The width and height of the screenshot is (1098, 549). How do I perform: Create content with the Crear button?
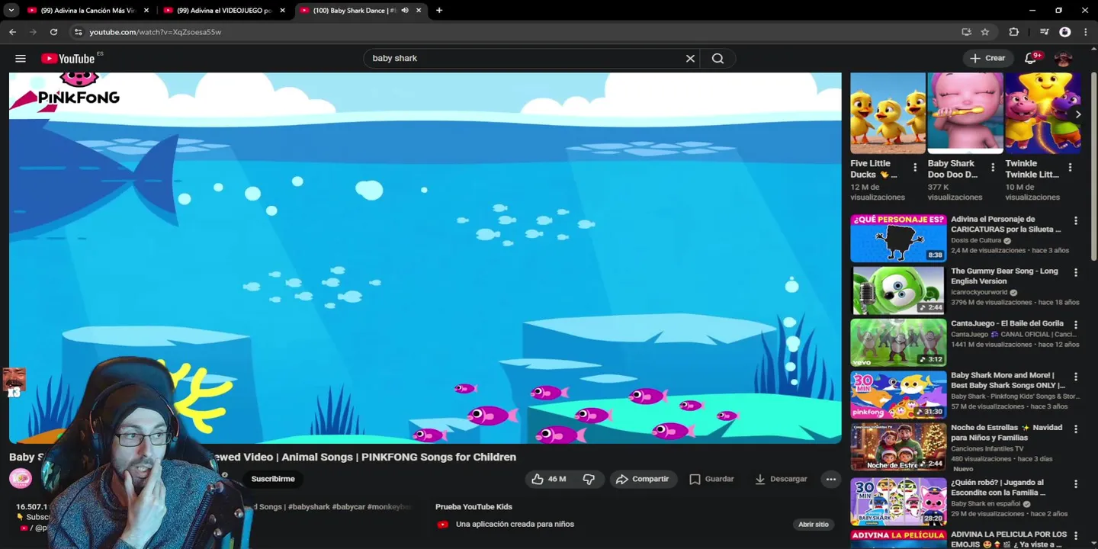click(x=988, y=58)
